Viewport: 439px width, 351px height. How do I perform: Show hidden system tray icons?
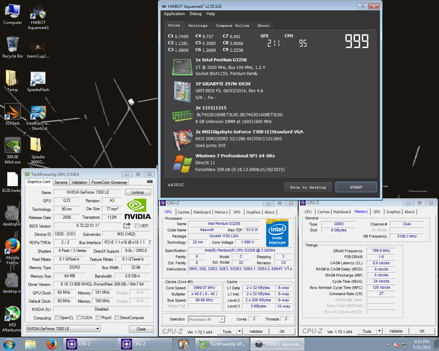click(388, 344)
